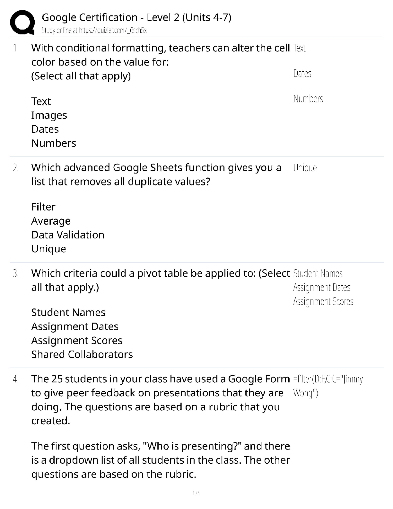Open the quizlet.com study link

tap(94, 31)
